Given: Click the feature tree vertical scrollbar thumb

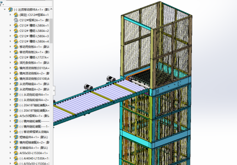Looking at the screenshot, I should (51, 31).
